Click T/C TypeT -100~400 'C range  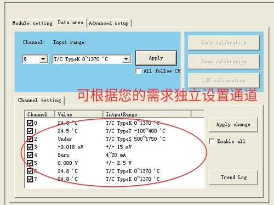(x=135, y=131)
